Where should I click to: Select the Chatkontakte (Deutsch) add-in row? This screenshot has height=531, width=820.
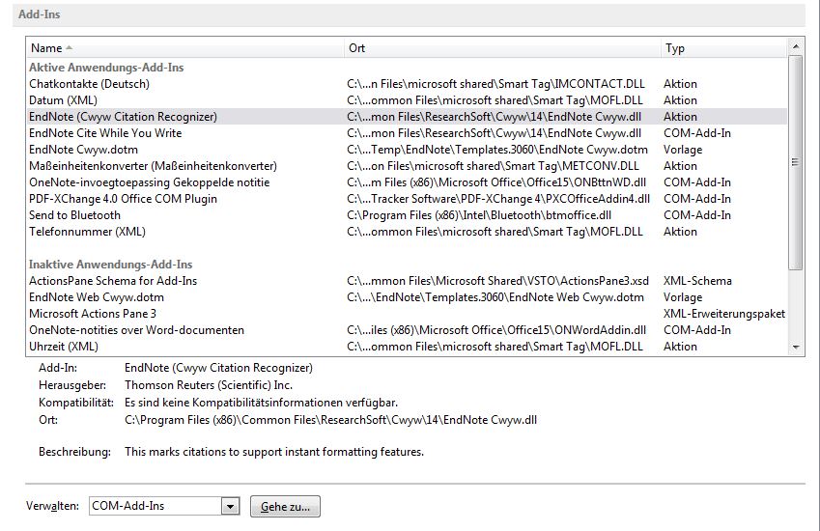pos(407,84)
